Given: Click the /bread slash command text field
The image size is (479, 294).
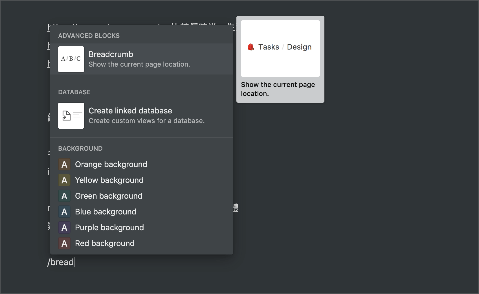Looking at the screenshot, I should 61,262.
